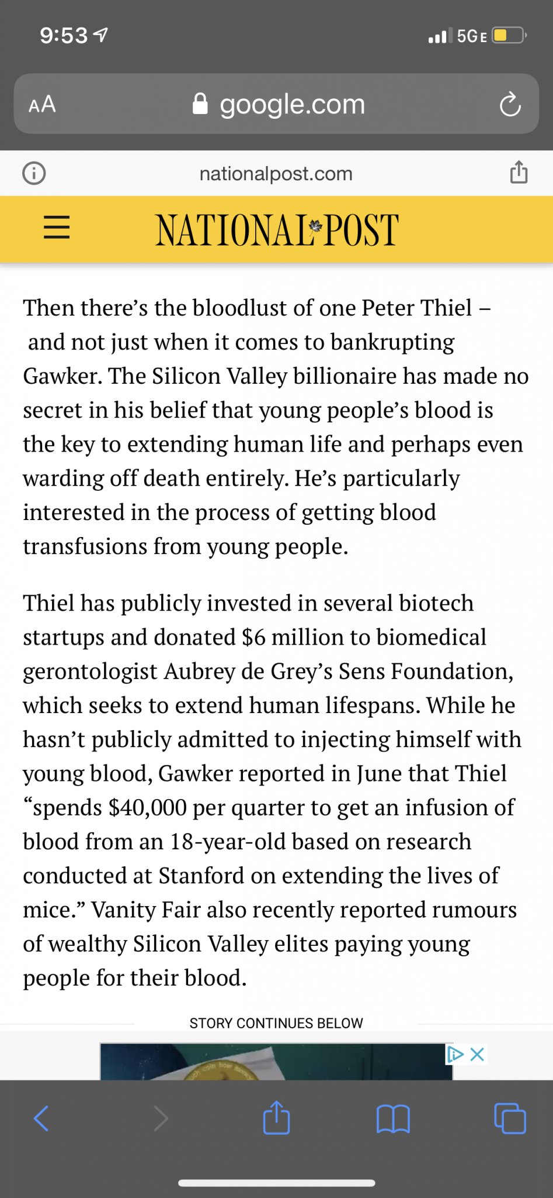The image size is (553, 1198).
Task: Tap the AdChoices triangle icon
Action: tap(455, 1055)
